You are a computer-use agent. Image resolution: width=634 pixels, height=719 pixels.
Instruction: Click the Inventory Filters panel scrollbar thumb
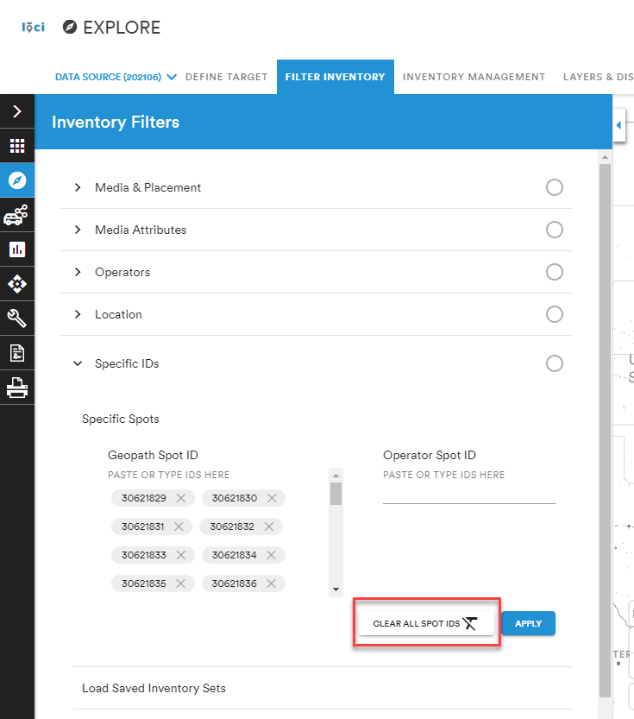coord(606,431)
